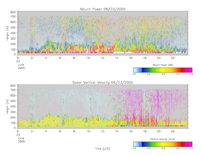Viewport: 202px width, 156px height.
Task: Click the '4.0' tick on Return Power legend
Action: pos(178,74)
